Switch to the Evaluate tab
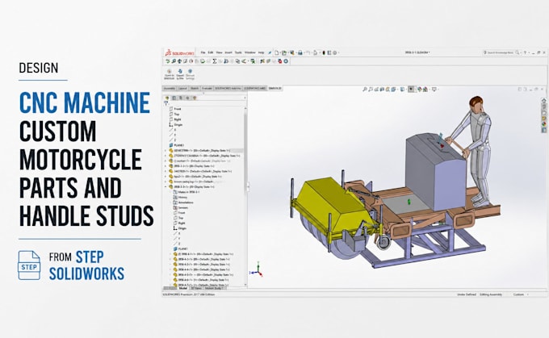 [207, 89]
